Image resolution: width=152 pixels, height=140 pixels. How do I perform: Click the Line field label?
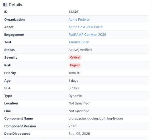8,111
